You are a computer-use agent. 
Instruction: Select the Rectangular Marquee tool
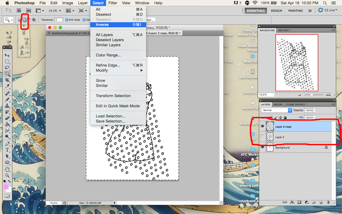(x=7, y=62)
